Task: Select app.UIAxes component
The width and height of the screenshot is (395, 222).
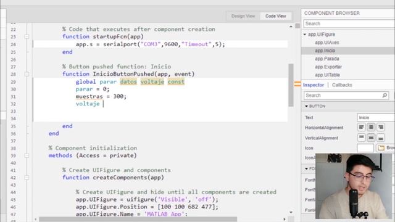Action: [326, 43]
